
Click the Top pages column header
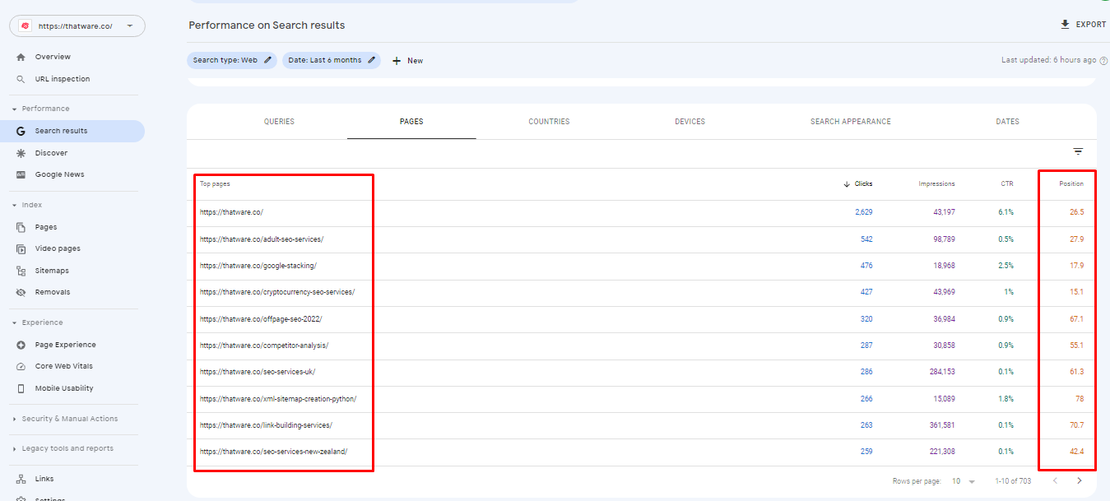click(x=215, y=184)
